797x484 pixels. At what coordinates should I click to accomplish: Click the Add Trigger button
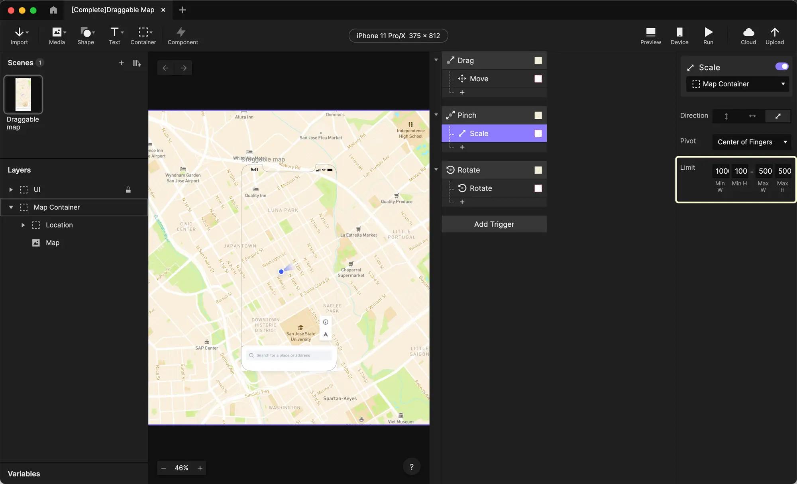point(494,224)
